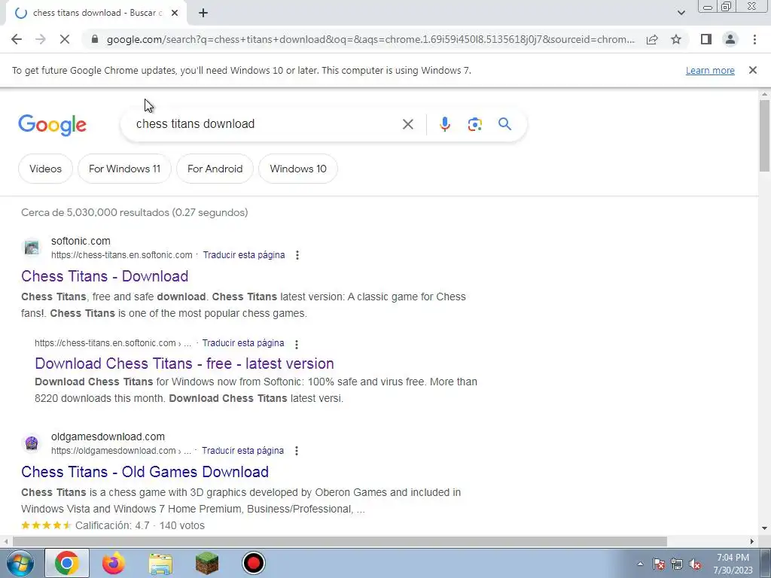
Task: Click the oldgamesdownload.com favicon
Action: pos(32,443)
